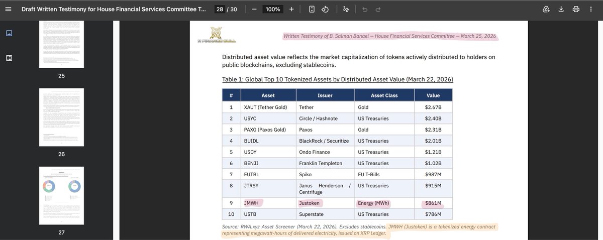Print the document

coord(576,10)
